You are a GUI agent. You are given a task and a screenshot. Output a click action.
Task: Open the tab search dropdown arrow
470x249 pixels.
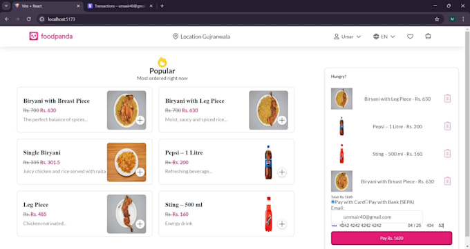(6, 6)
